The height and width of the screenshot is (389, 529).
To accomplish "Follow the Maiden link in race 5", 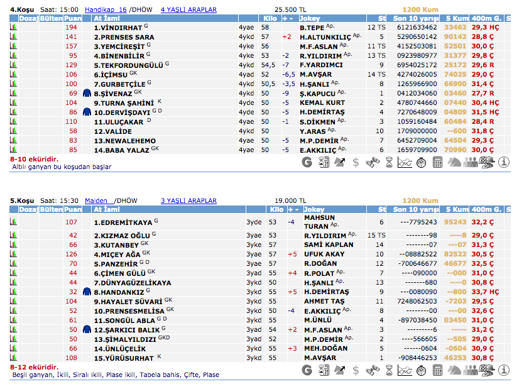I will coord(95,201).
